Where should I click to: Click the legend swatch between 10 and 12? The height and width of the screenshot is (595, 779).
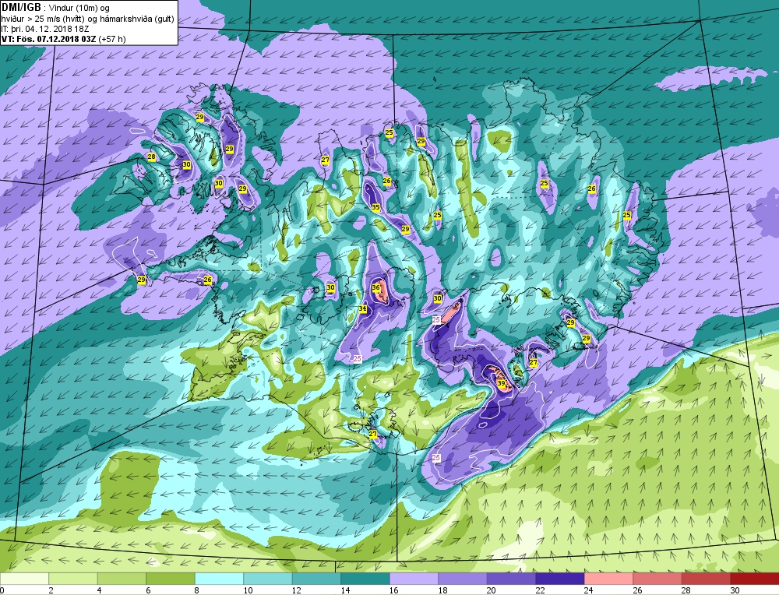click(x=268, y=579)
